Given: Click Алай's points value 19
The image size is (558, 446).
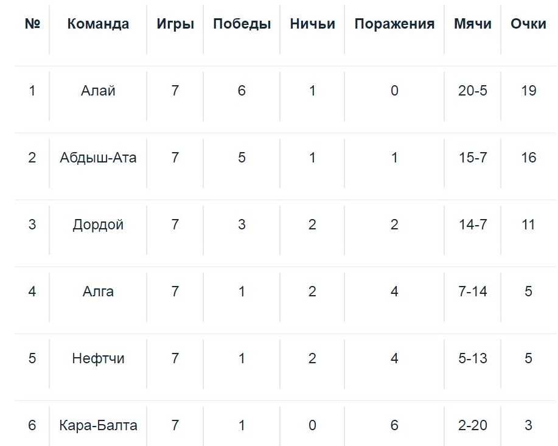Looking at the screenshot, I should point(528,91).
